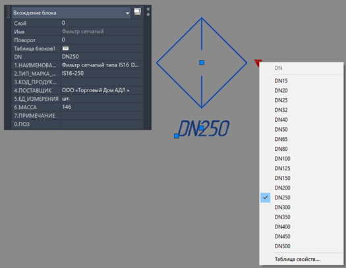Click the red lookup grip triangle

[258, 63]
